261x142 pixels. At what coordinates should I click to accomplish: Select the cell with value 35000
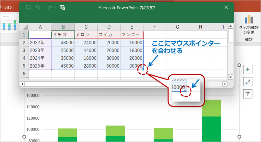tap(63, 58)
